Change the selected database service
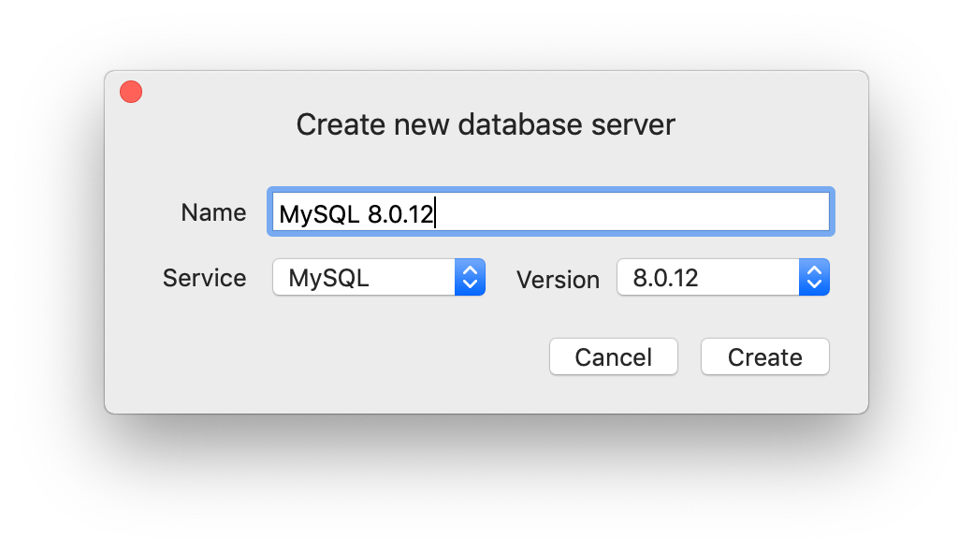Image resolution: width=973 pixels, height=552 pixels. coord(378,277)
